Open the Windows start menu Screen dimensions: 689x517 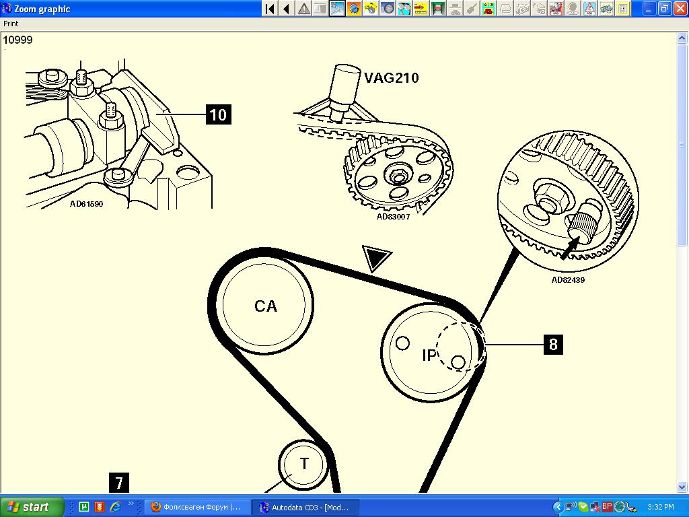32,507
